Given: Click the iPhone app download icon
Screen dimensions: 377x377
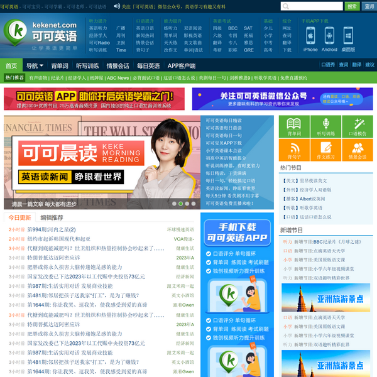Looking at the screenshot, I should click(310, 40).
